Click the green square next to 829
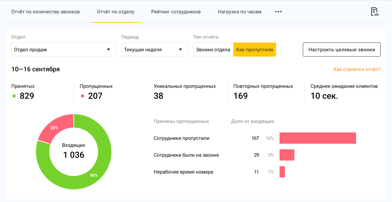 coord(14,96)
